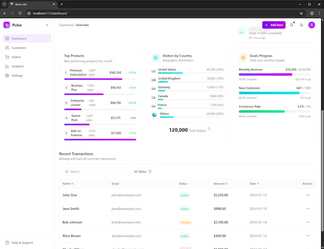Open the All Status filter dropdown
This screenshot has width=324, height=249.
tap(143, 171)
